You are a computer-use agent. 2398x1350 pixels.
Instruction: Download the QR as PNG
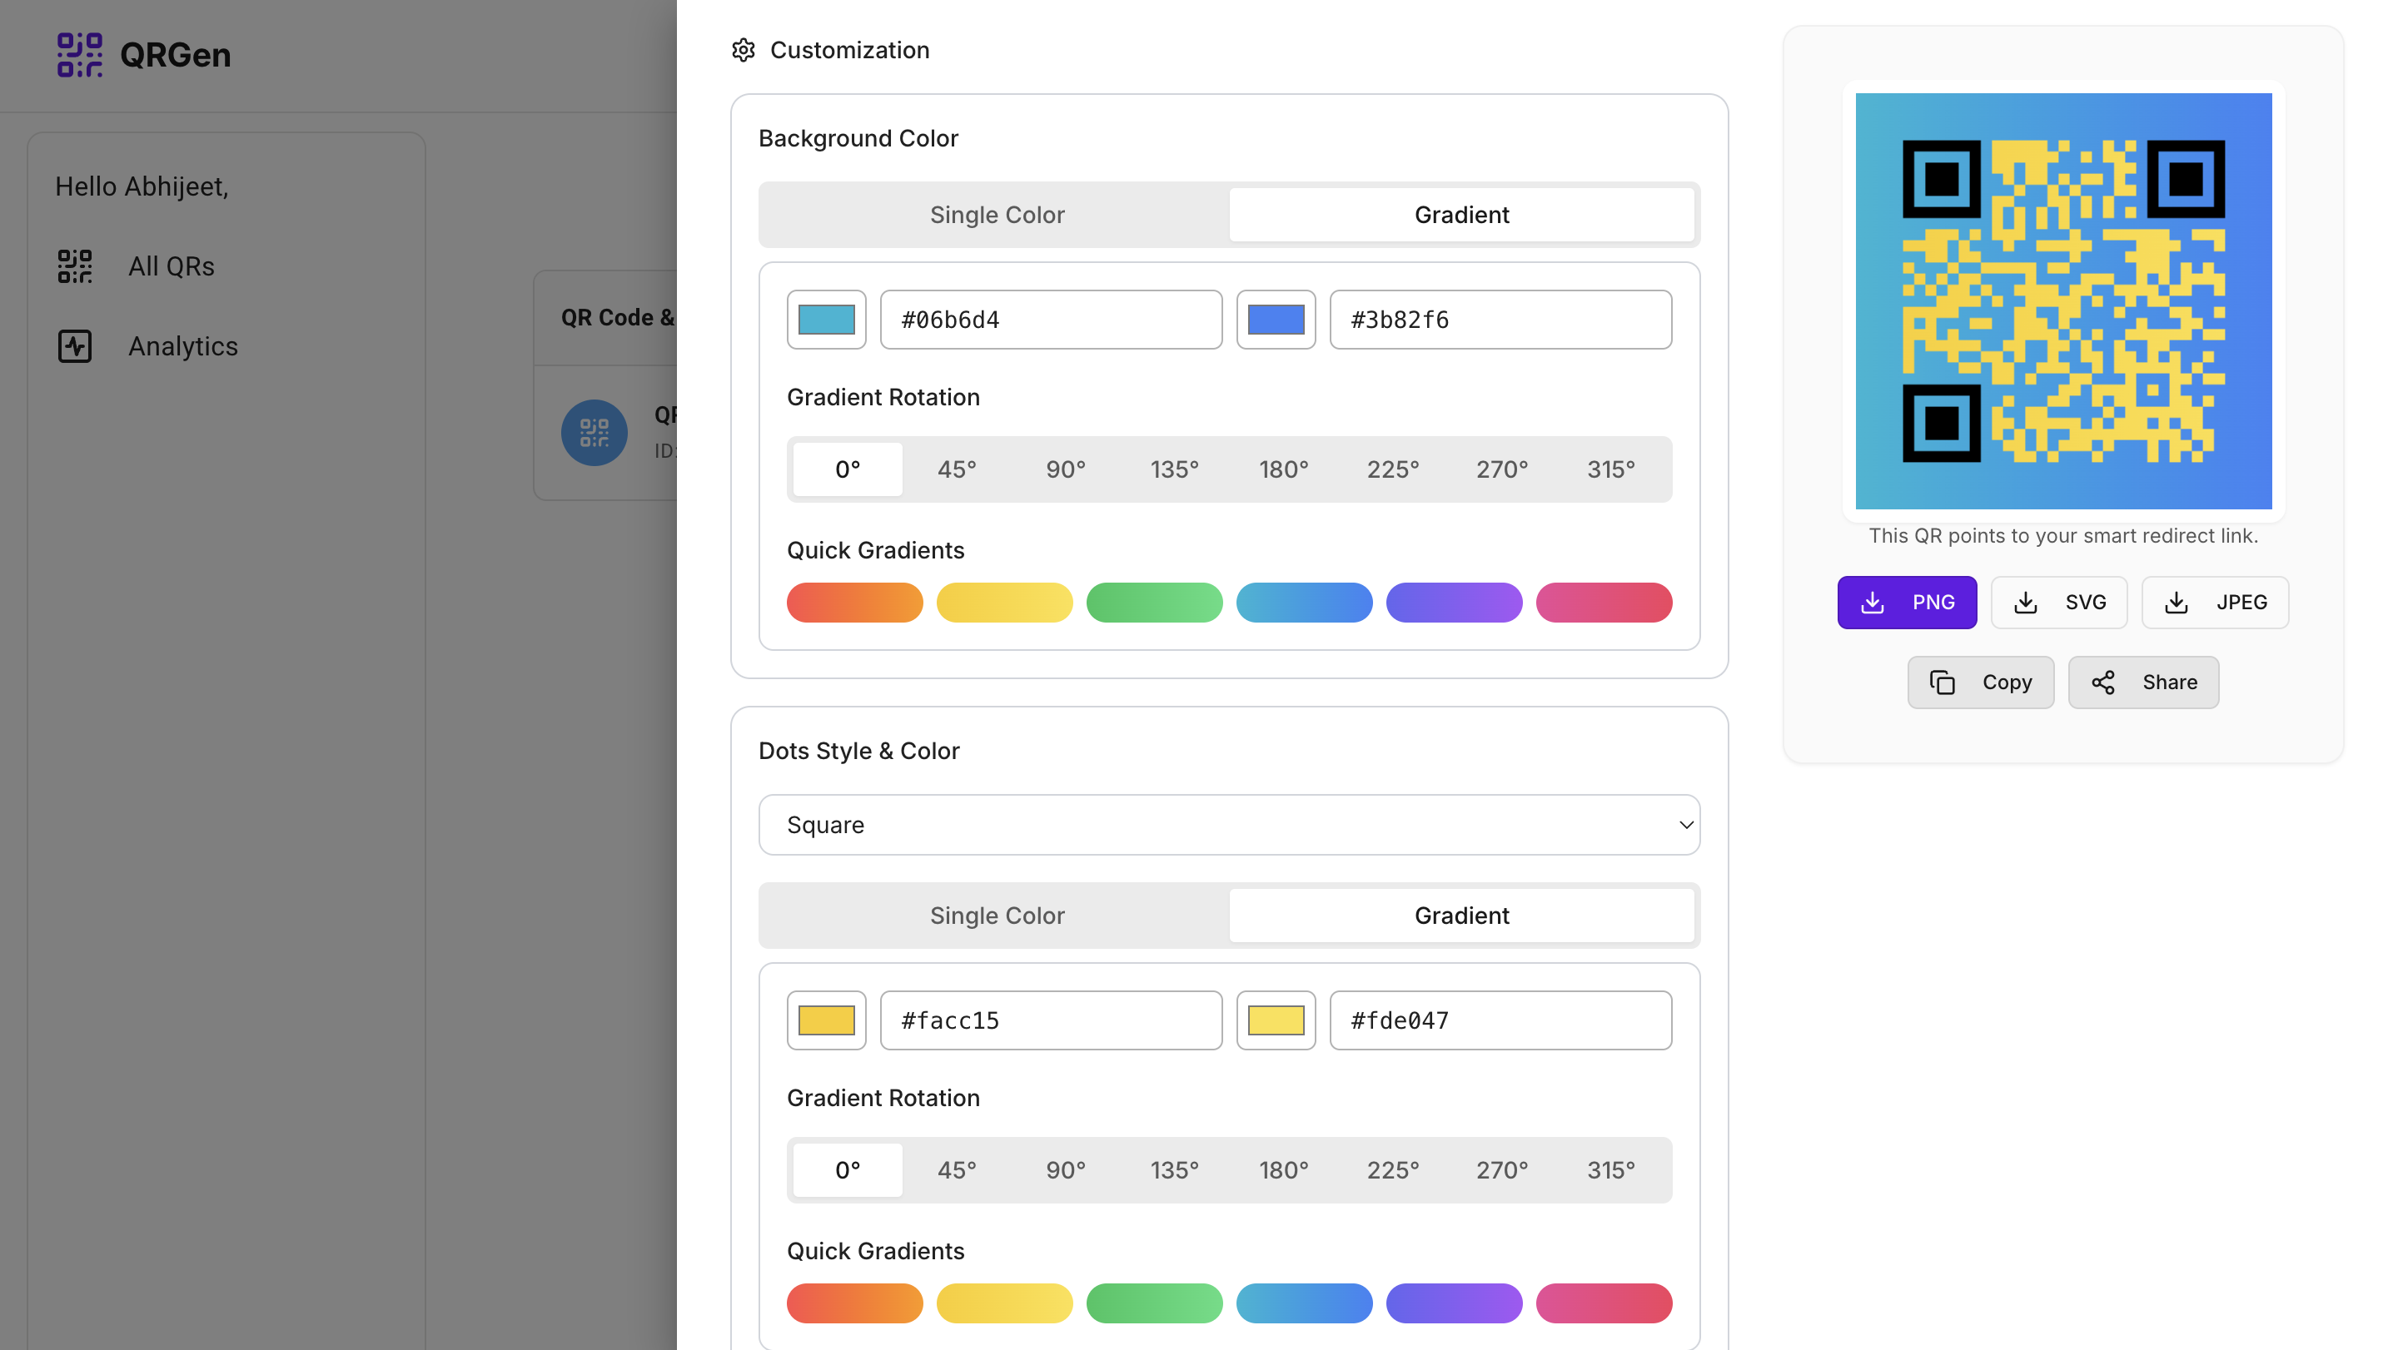click(x=1907, y=602)
